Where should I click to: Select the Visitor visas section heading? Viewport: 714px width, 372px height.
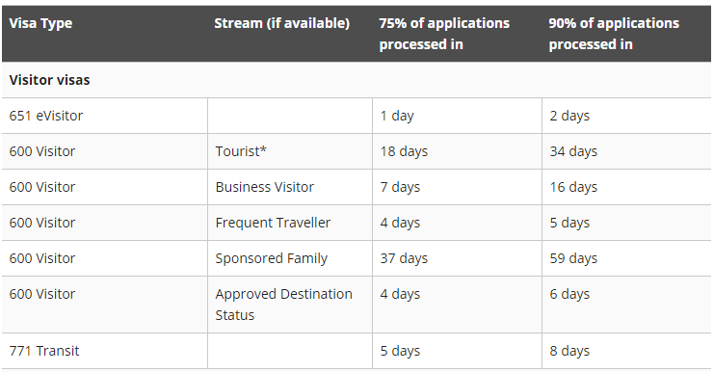50,80
